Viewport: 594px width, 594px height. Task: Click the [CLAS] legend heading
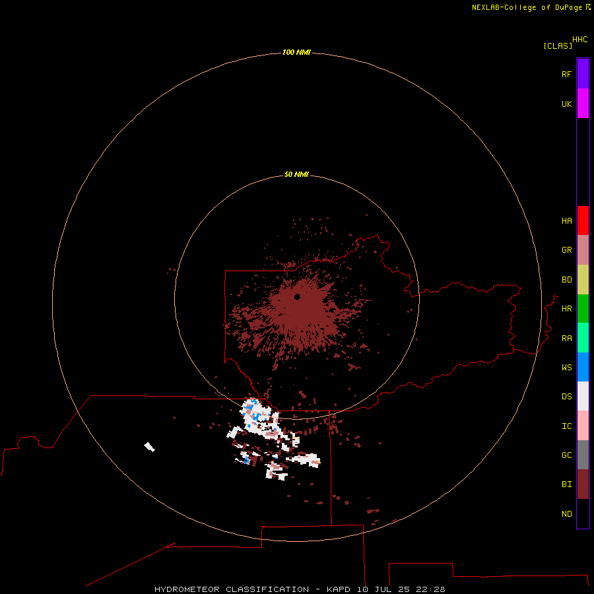(x=557, y=46)
